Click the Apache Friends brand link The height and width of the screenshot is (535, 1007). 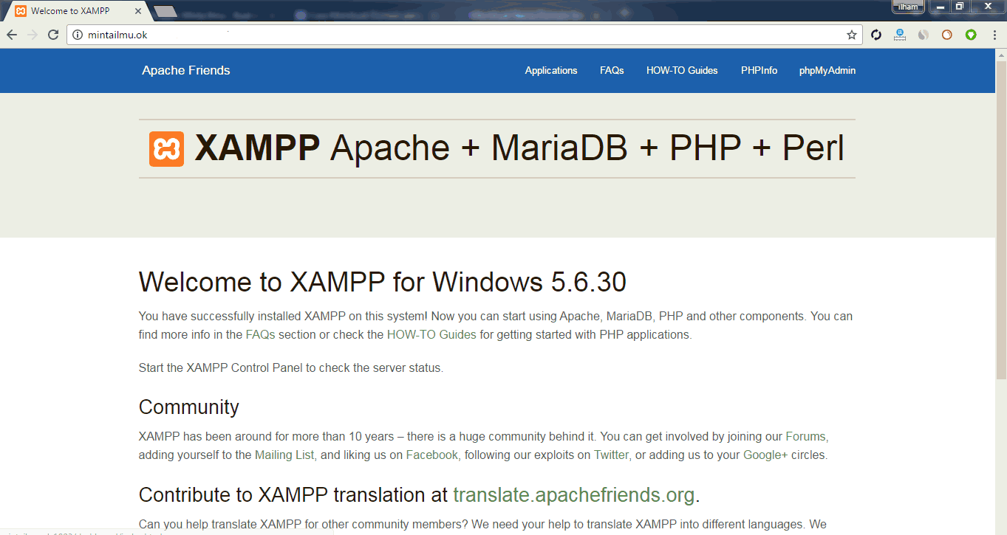click(x=186, y=71)
